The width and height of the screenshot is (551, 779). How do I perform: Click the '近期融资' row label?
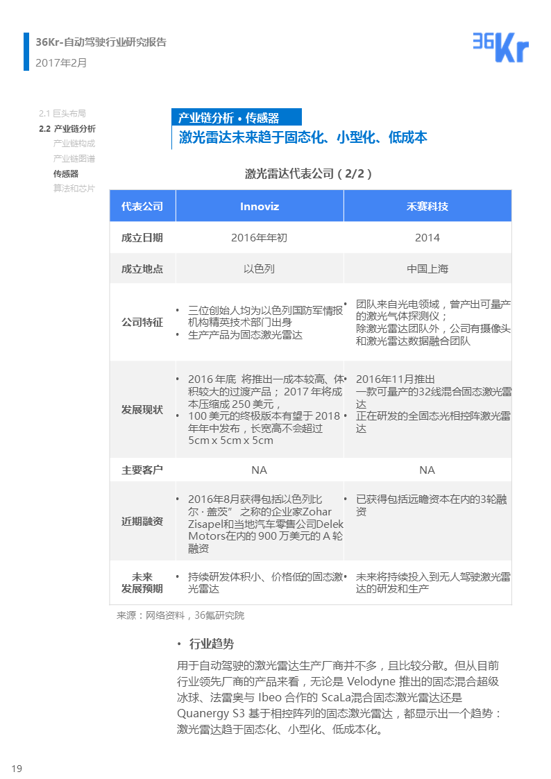tap(142, 521)
